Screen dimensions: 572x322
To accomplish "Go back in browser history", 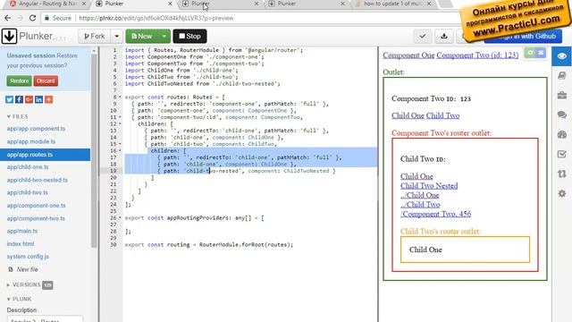I will (x=8, y=18).
